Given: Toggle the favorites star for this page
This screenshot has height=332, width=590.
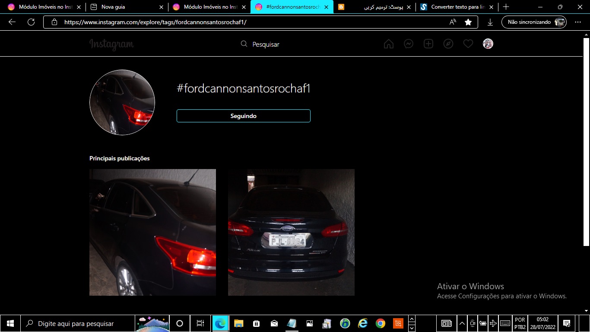Looking at the screenshot, I should point(468,22).
